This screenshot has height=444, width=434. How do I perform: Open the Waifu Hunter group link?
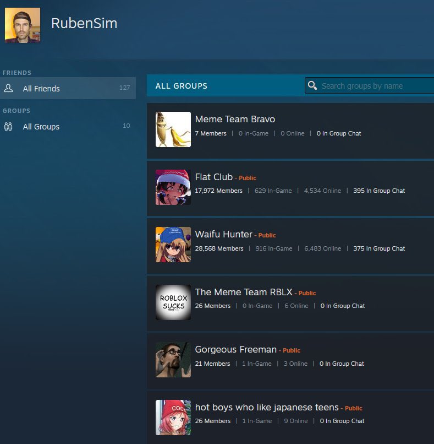[223, 235]
